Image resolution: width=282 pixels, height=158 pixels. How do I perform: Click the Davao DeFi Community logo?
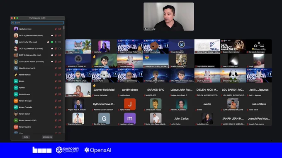(x=68, y=150)
